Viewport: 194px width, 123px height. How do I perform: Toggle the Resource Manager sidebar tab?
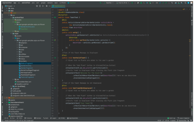point(2,42)
